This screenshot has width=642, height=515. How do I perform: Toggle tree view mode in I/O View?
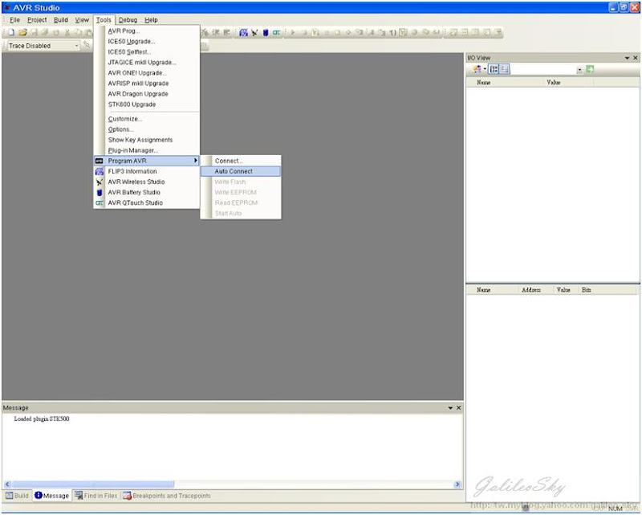(x=494, y=69)
